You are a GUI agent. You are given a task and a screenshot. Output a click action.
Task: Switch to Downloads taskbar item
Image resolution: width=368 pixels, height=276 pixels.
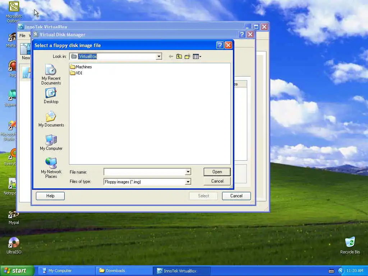pos(123,271)
